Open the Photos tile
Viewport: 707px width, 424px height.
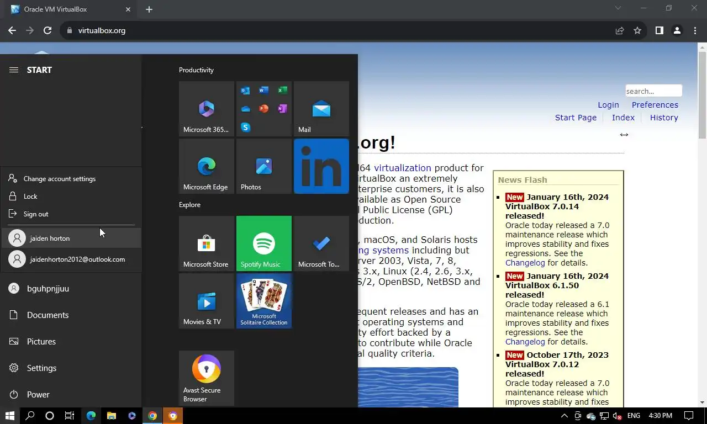tap(264, 166)
